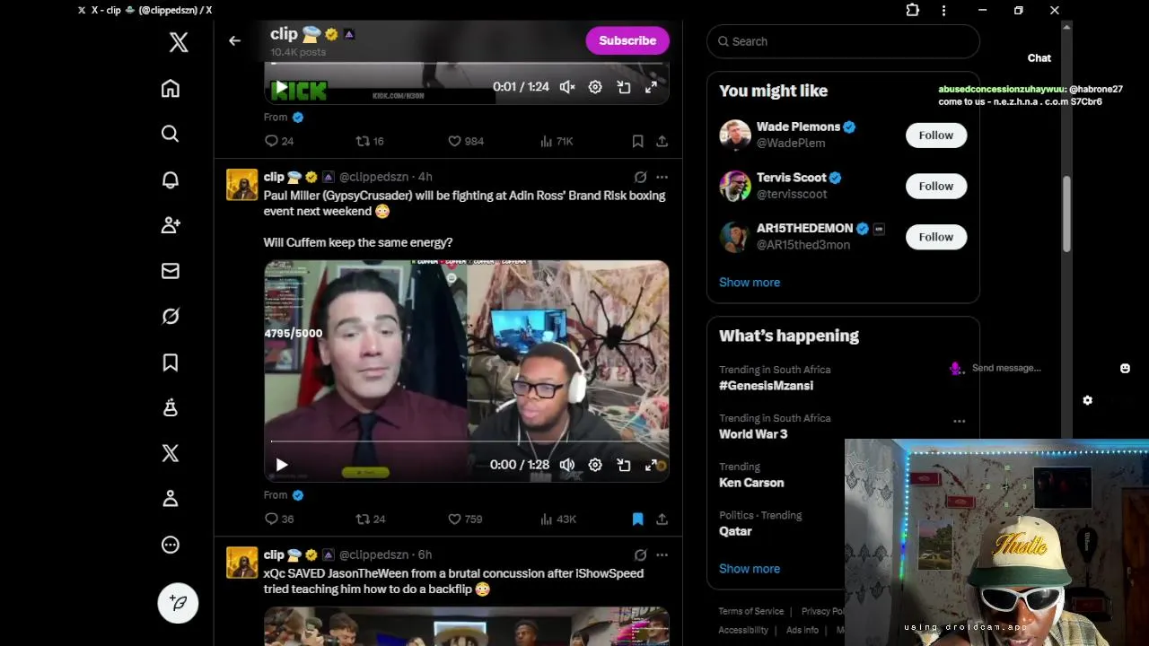
Task: Enter fullscreen on Cuffem video
Action: pyautogui.click(x=651, y=465)
